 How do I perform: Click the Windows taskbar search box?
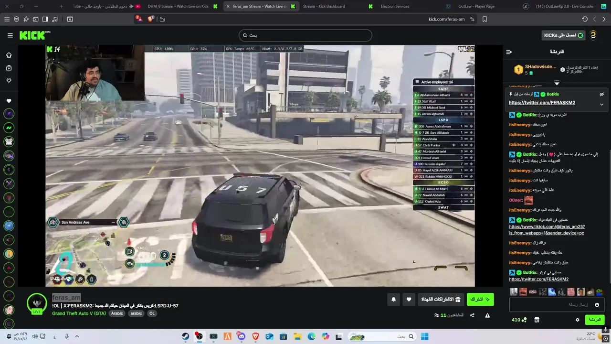click(381, 336)
